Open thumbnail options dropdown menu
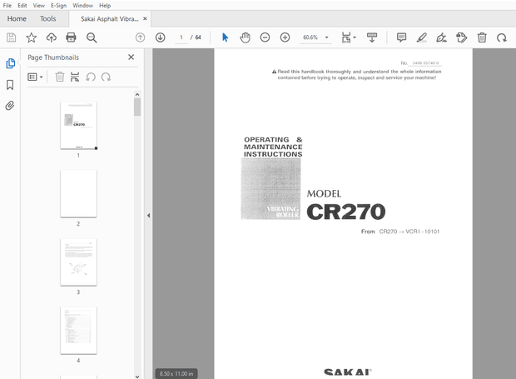 tap(35, 77)
